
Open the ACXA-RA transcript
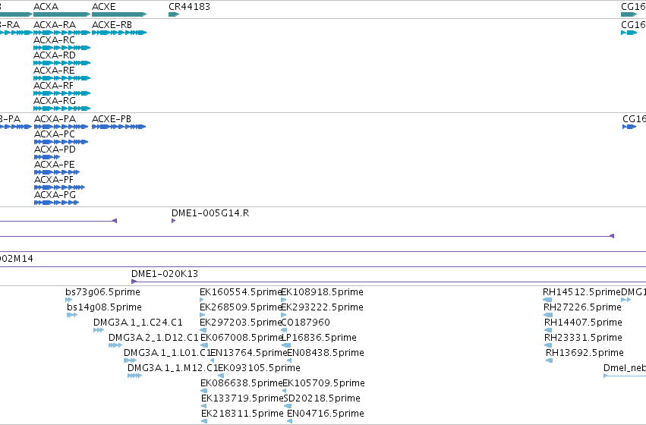coord(61,33)
